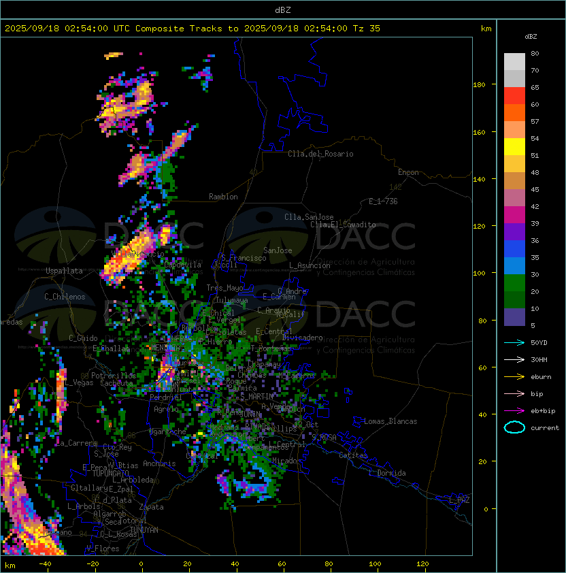
Task: Click the white 30HM arrow icon
Action: (x=514, y=359)
